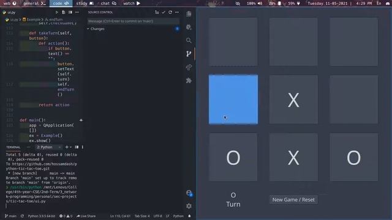Click New Game / Reset button
This screenshot has width=392, height=220.
(x=293, y=200)
